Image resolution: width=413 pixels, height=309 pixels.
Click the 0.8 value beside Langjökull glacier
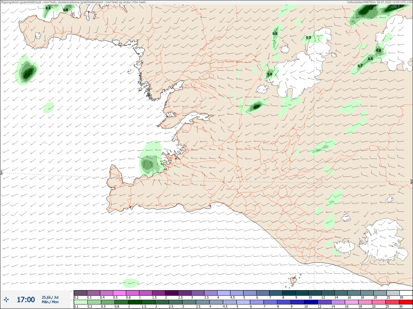tap(270, 74)
